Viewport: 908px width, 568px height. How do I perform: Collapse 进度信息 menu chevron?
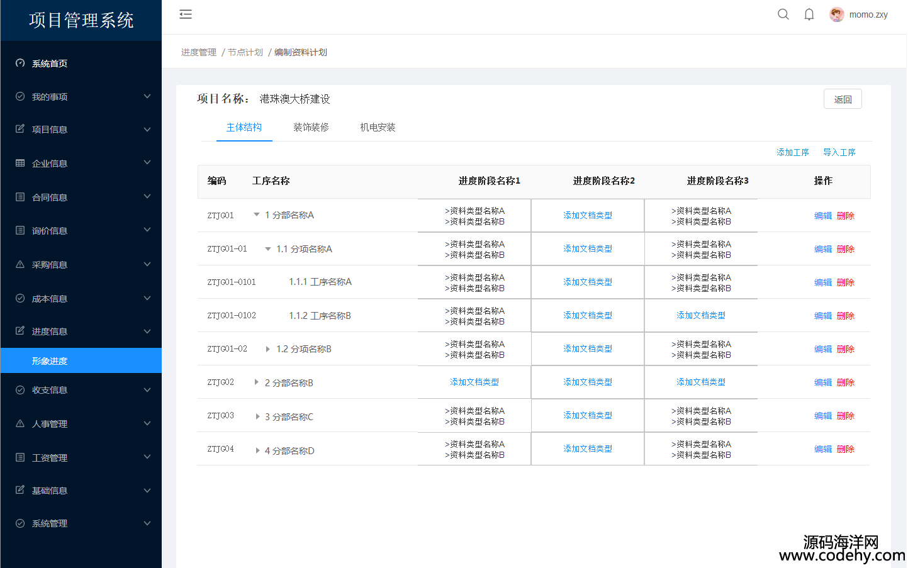click(147, 331)
